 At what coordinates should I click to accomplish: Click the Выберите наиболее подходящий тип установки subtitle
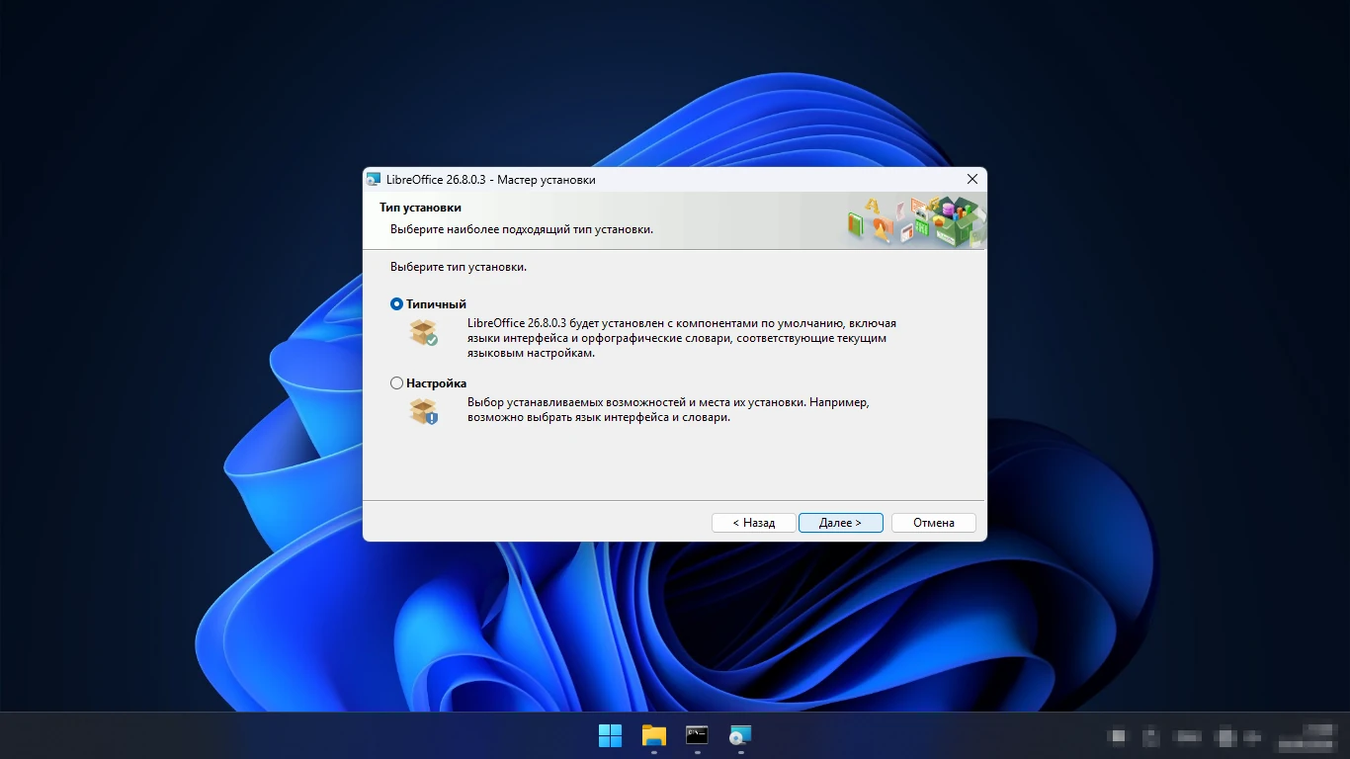(x=522, y=229)
